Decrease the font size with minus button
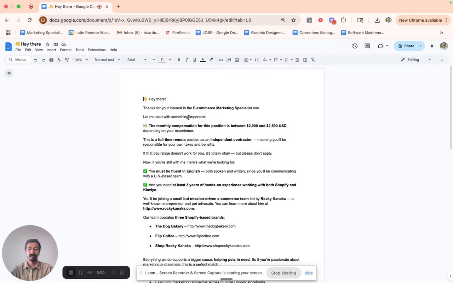 (154, 60)
